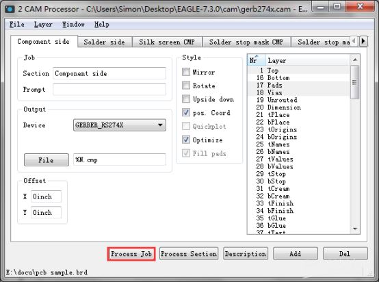Open the Window menu
The width and height of the screenshot is (379, 282).
click(73, 25)
